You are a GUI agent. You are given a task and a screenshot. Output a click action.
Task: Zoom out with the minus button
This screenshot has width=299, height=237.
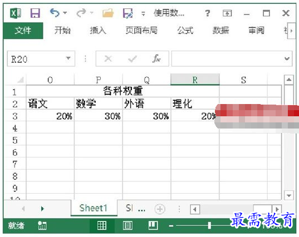pos(171,226)
